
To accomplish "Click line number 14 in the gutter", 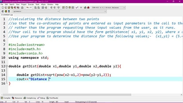I will 3,75.
